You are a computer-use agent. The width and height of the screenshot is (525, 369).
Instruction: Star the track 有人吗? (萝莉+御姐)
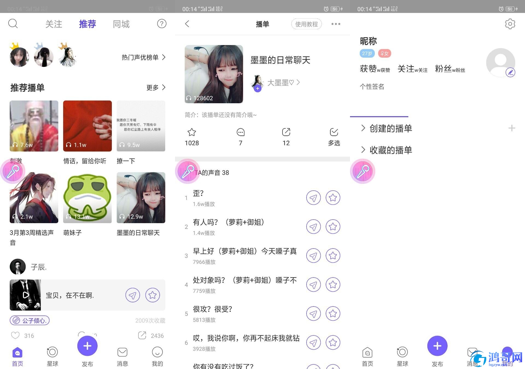pyautogui.click(x=333, y=226)
